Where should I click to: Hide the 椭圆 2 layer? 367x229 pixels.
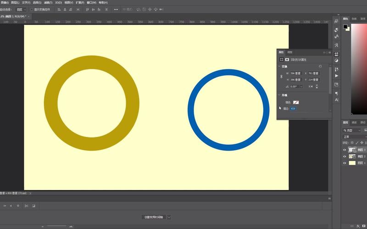345,156
